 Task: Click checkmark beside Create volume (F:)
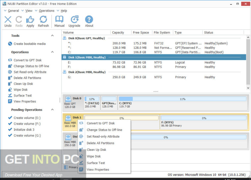click(x=10, y=124)
